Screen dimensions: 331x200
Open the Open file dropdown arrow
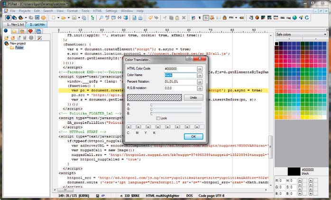point(68,17)
